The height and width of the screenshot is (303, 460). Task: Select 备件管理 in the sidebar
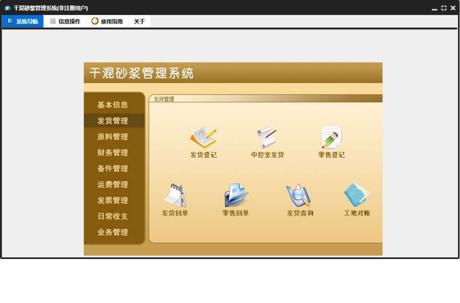pyautogui.click(x=113, y=168)
